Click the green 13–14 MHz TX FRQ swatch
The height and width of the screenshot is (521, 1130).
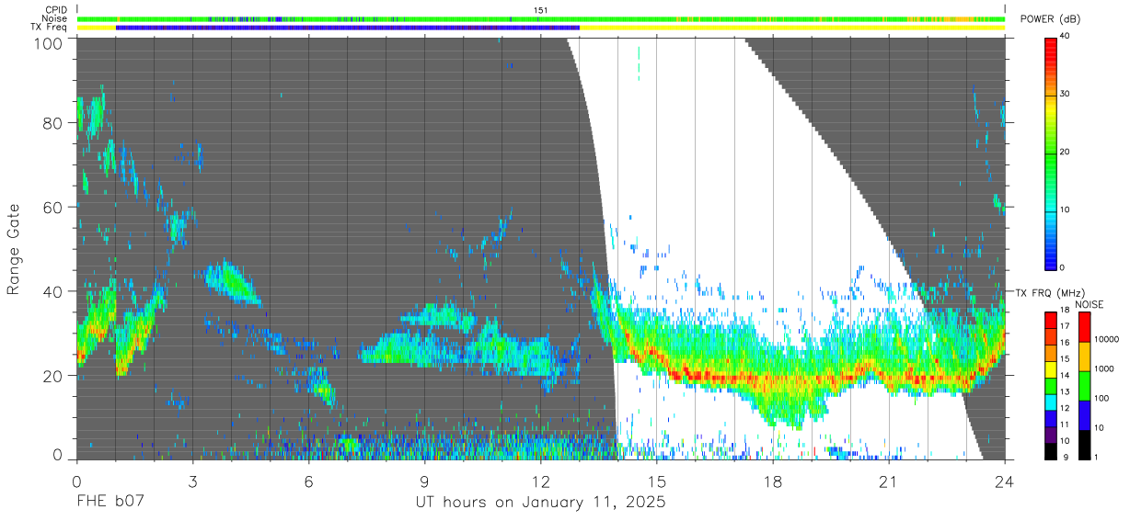point(1051,388)
